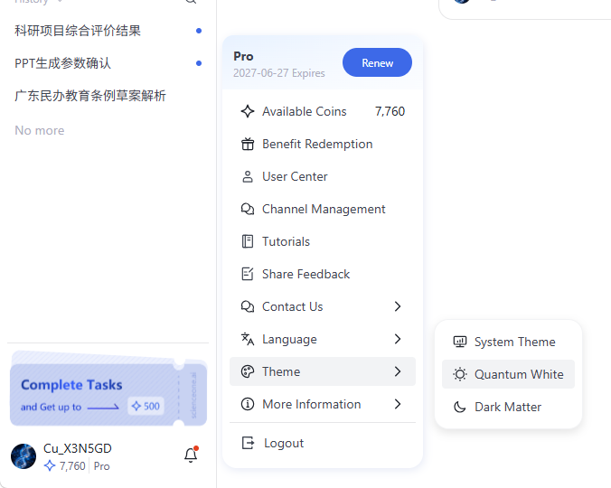Screen dimensions: 611x488
Task: Open history chat 科研项目综合评价结果
Action: point(108,31)
